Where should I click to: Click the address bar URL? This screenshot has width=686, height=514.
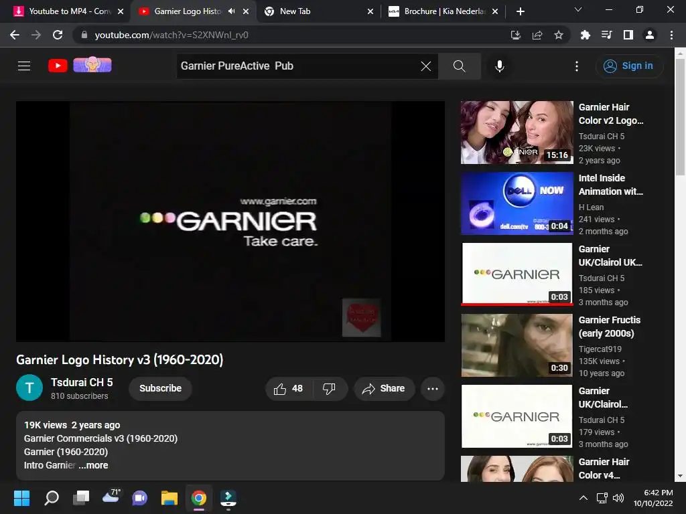pyautogui.click(x=171, y=35)
